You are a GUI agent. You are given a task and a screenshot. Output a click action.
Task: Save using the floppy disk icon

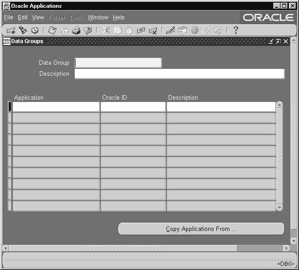click(x=52, y=30)
